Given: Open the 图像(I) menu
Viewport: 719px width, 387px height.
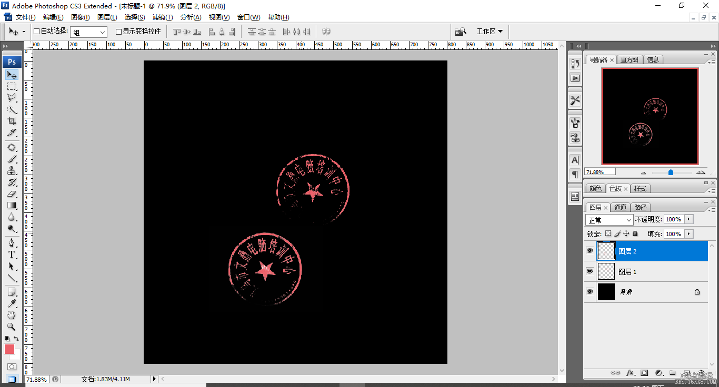Looking at the screenshot, I should tap(81, 17).
